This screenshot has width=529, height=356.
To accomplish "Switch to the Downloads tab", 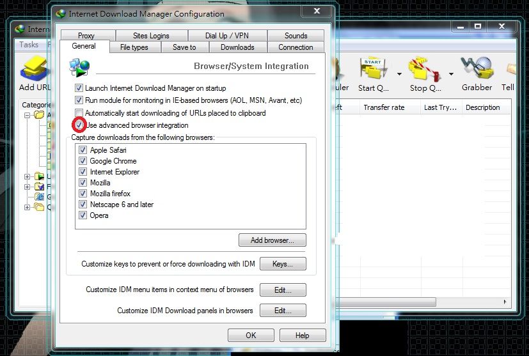I will point(238,47).
